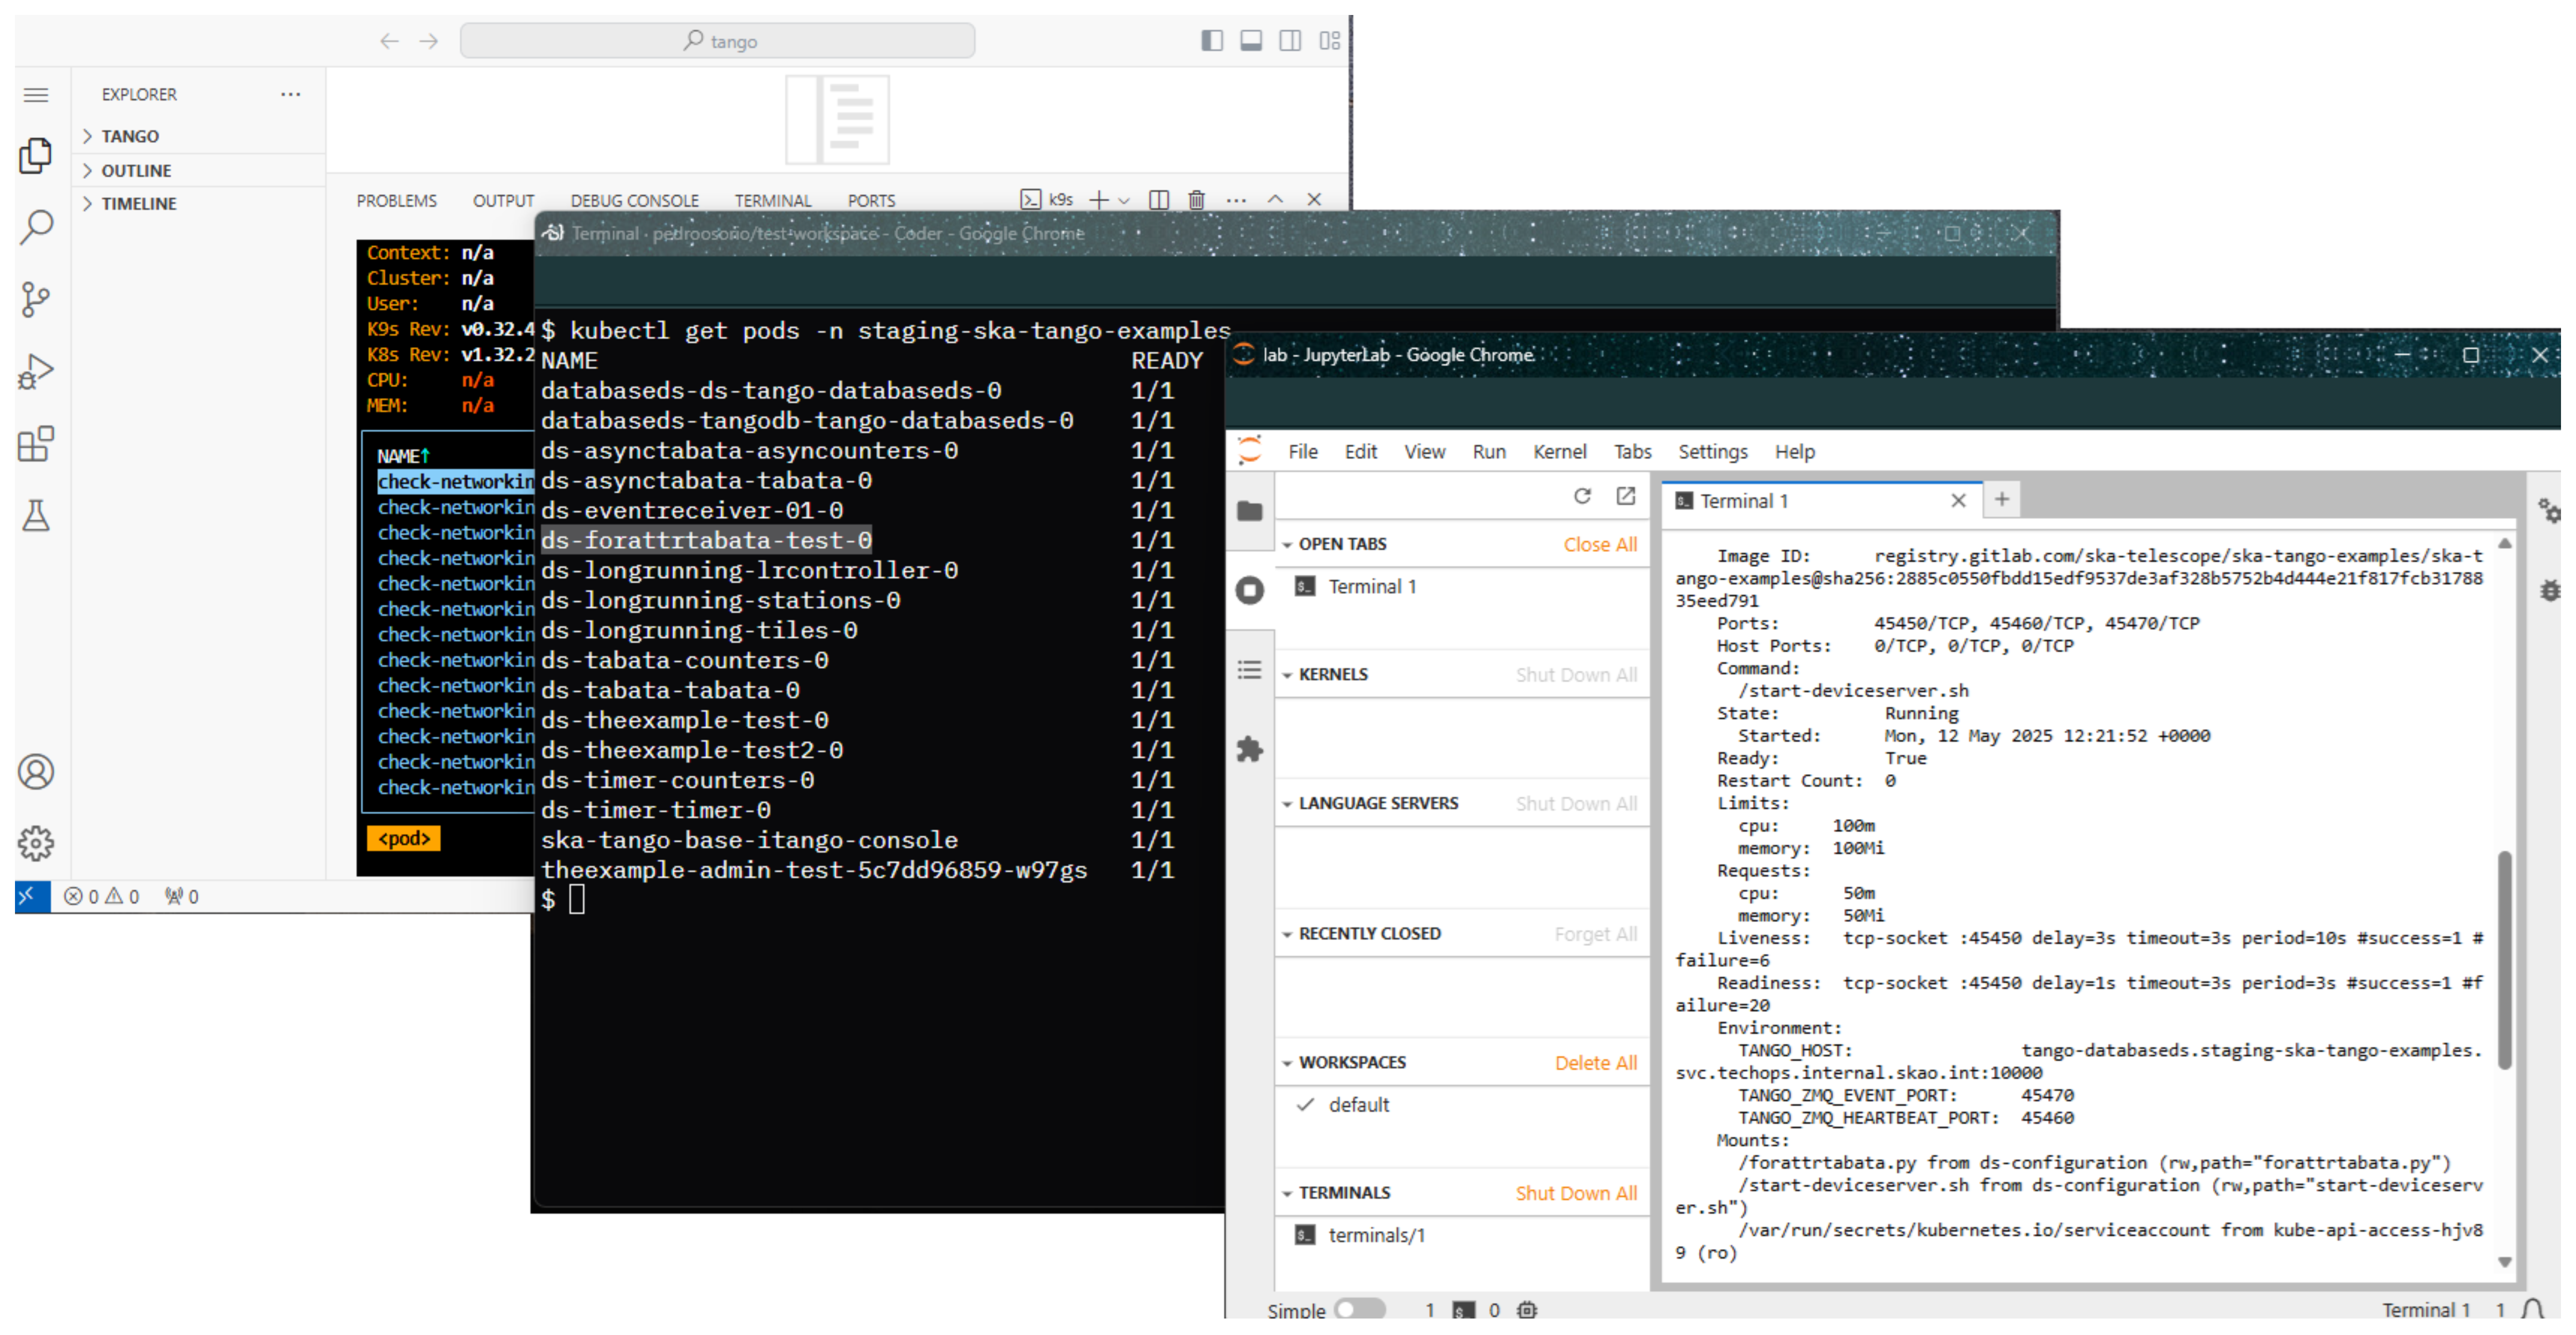Customize layout icon in VS Code
The height and width of the screenshot is (1335, 2576).
pyautogui.click(x=1329, y=40)
